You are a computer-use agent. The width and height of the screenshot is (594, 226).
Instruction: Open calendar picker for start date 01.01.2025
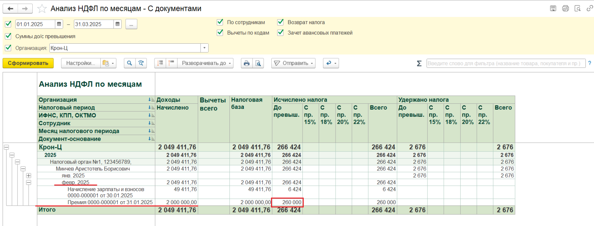59,24
